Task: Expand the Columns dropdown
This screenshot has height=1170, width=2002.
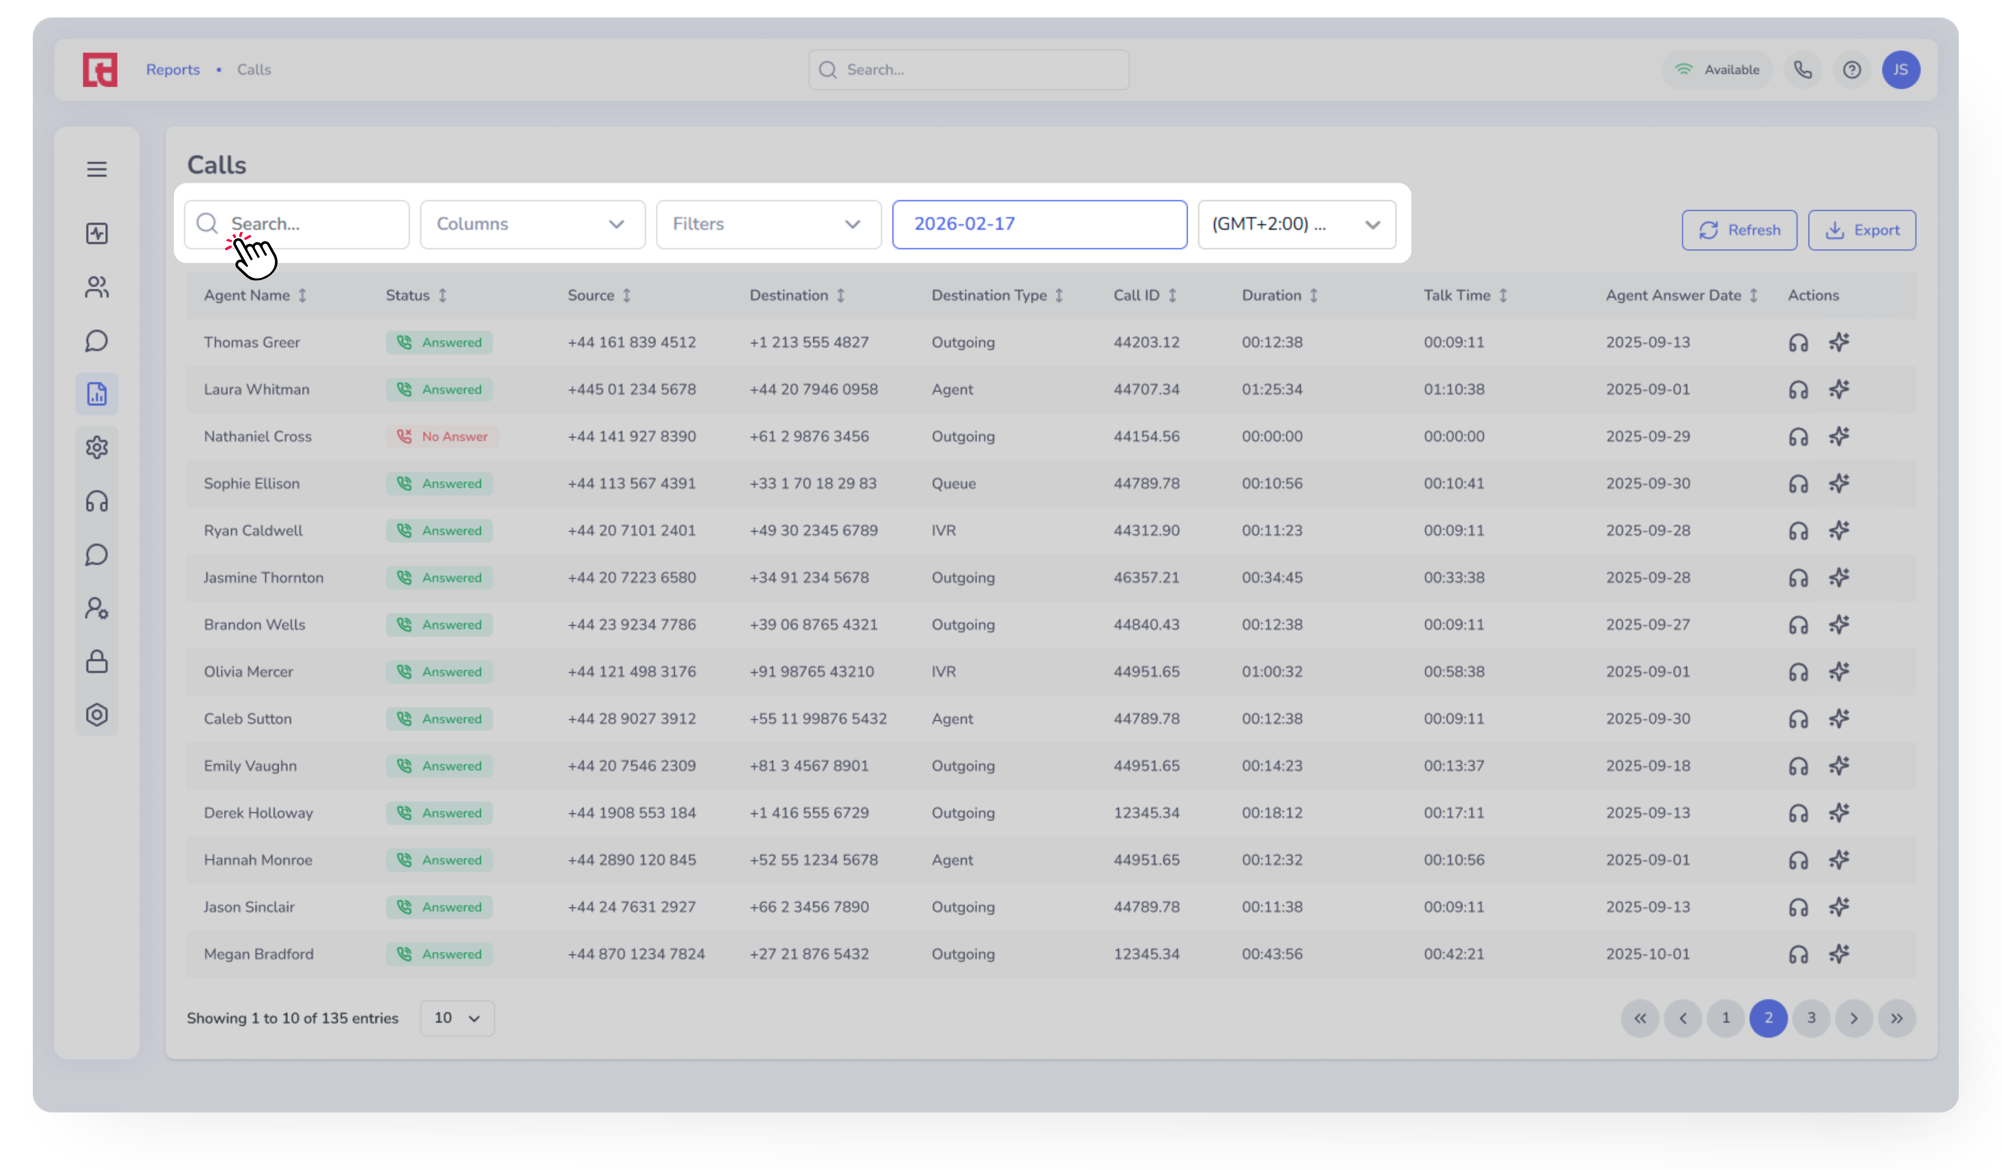Action: 532,224
